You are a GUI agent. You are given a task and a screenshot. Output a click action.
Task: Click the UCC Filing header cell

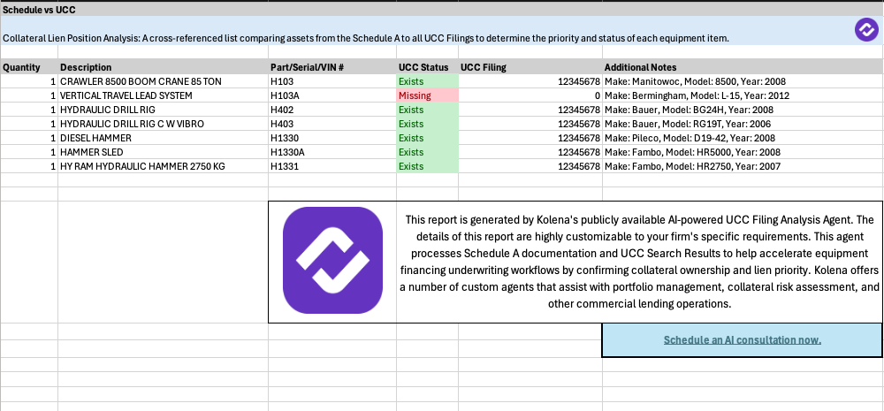click(x=484, y=67)
